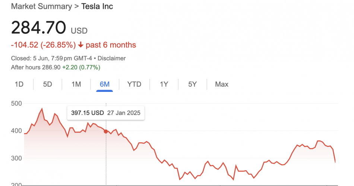Click the 27 Jan 2025 tooltip date
This screenshot has width=354, height=186.
pyautogui.click(x=124, y=113)
